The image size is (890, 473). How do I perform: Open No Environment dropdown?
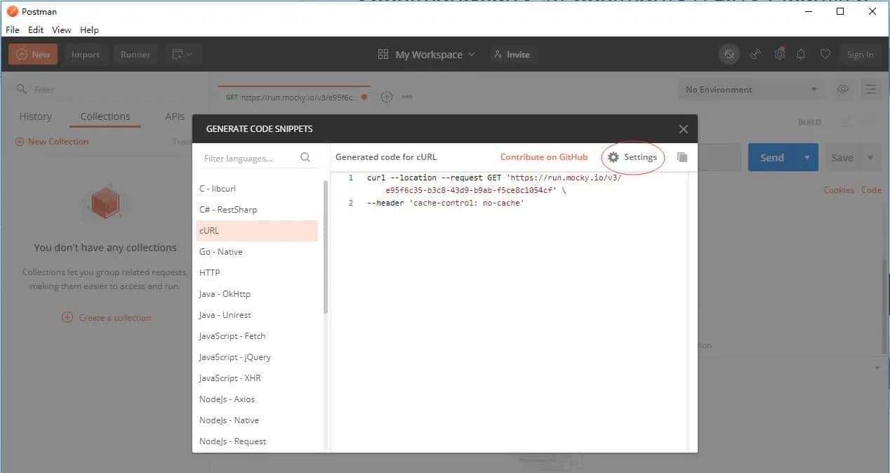pos(752,89)
